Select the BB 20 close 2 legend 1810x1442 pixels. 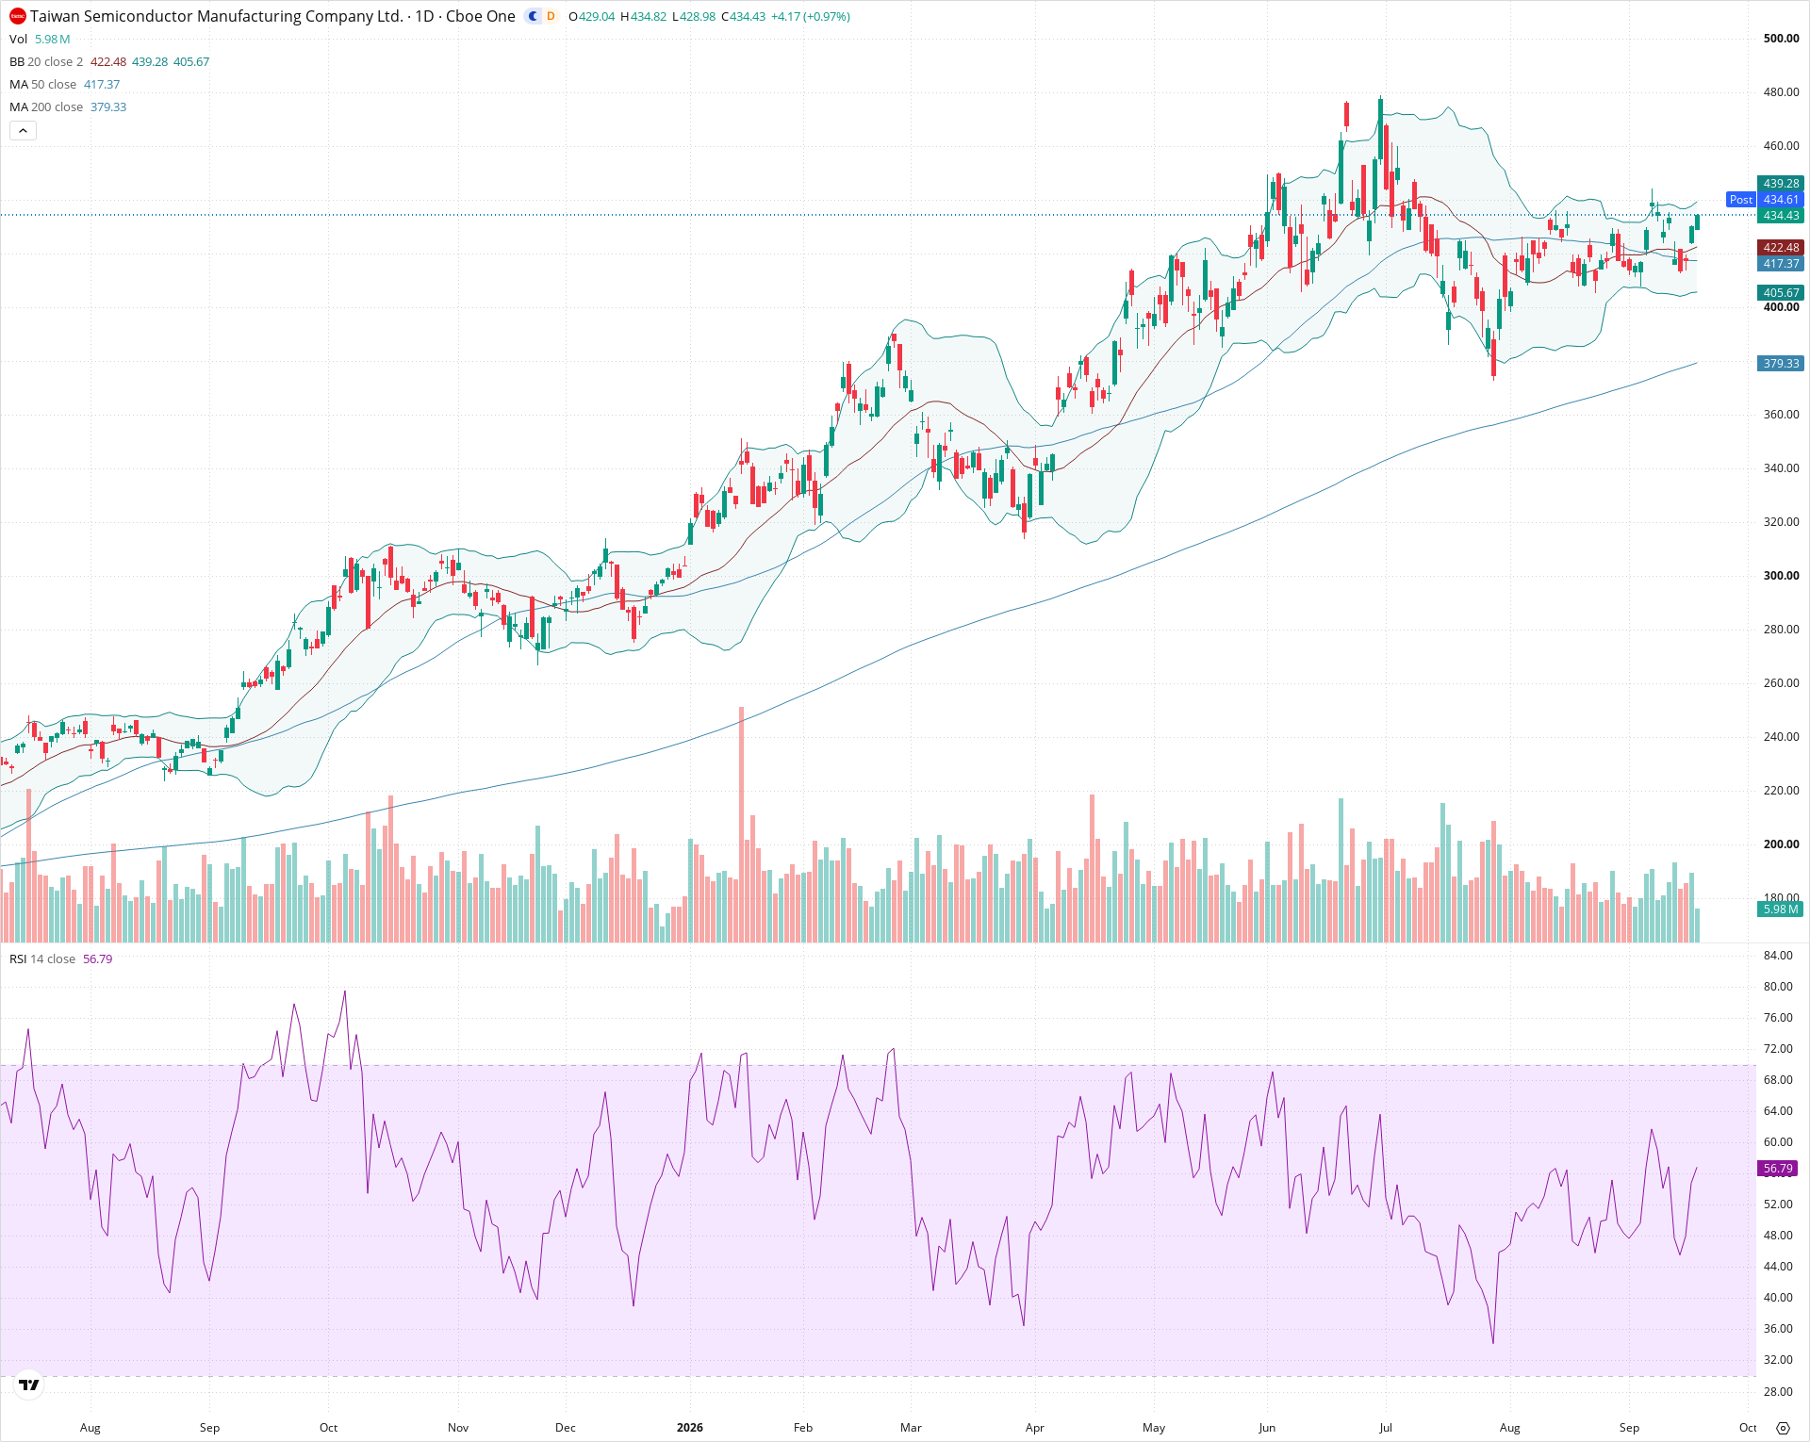tap(46, 61)
